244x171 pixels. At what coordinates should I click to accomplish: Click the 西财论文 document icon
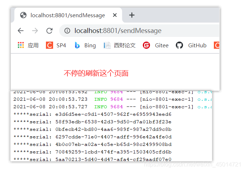[107, 45]
